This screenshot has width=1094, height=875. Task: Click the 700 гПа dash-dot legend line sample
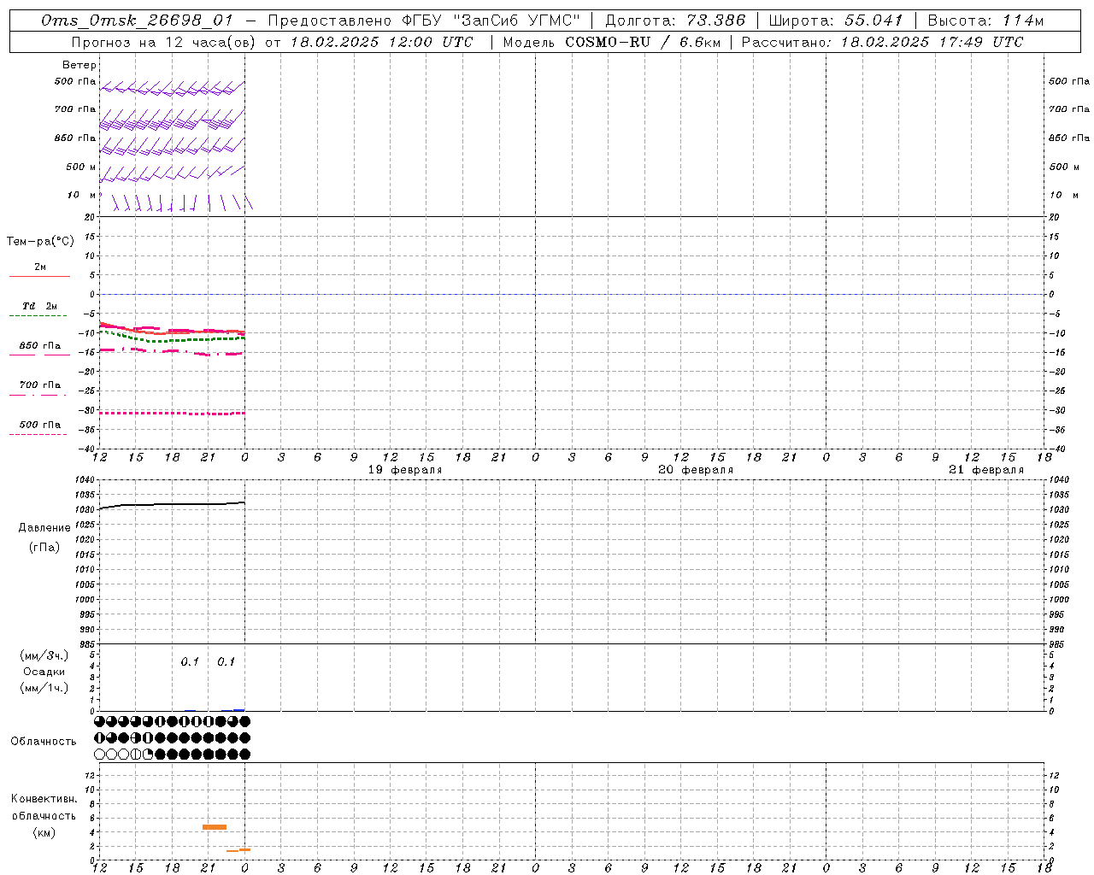tap(38, 395)
